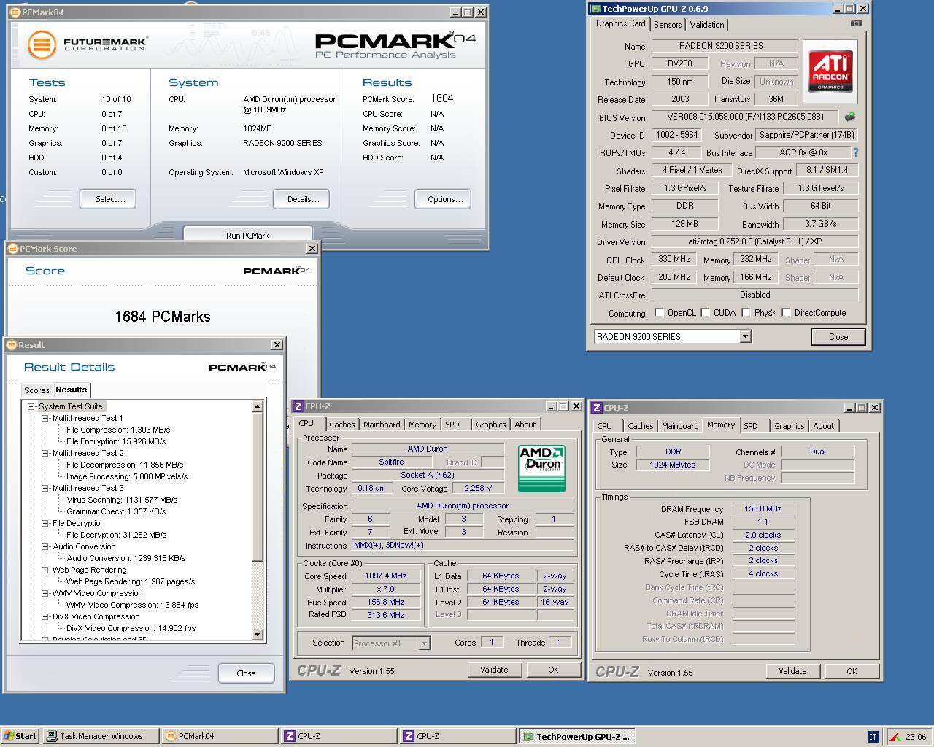This screenshot has width=934, height=747.
Task: Click the Options... button in PCMark04 Results
Action: tap(443, 199)
